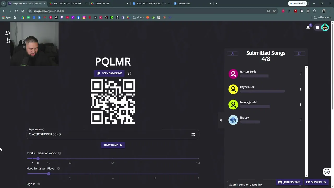Click the Ask Gemini button
Image resolution: width=334 pixels, height=188 pixels.
(297, 4)
